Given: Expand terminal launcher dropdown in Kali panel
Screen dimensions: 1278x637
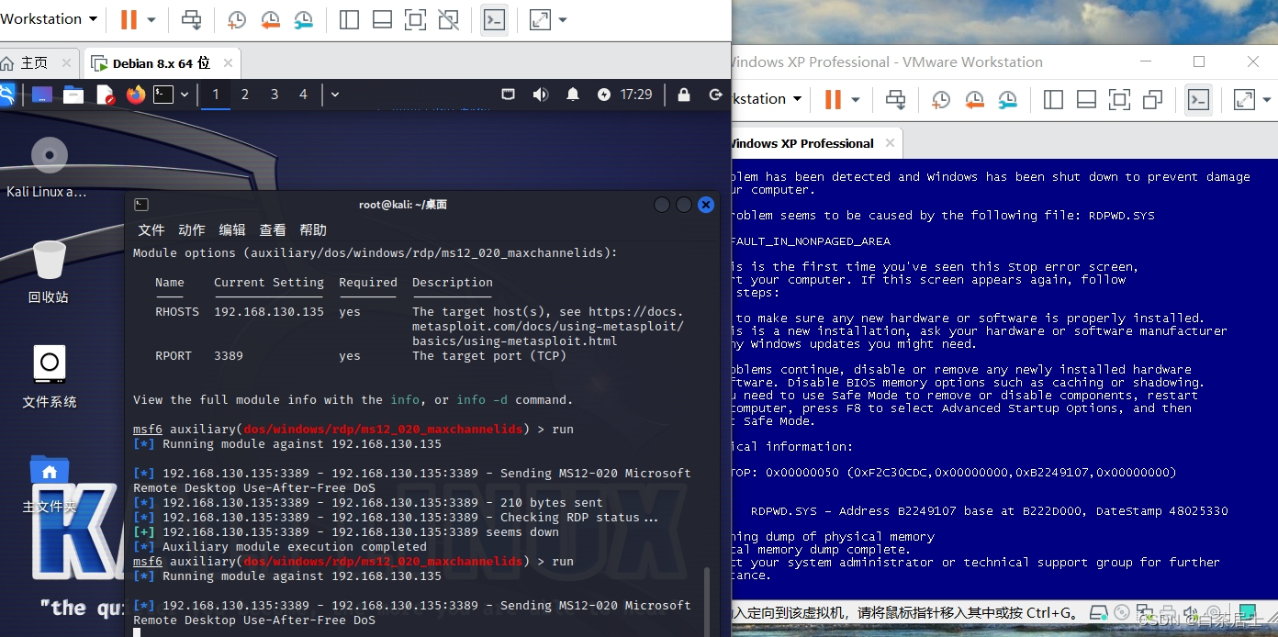Looking at the screenshot, I should [185, 95].
